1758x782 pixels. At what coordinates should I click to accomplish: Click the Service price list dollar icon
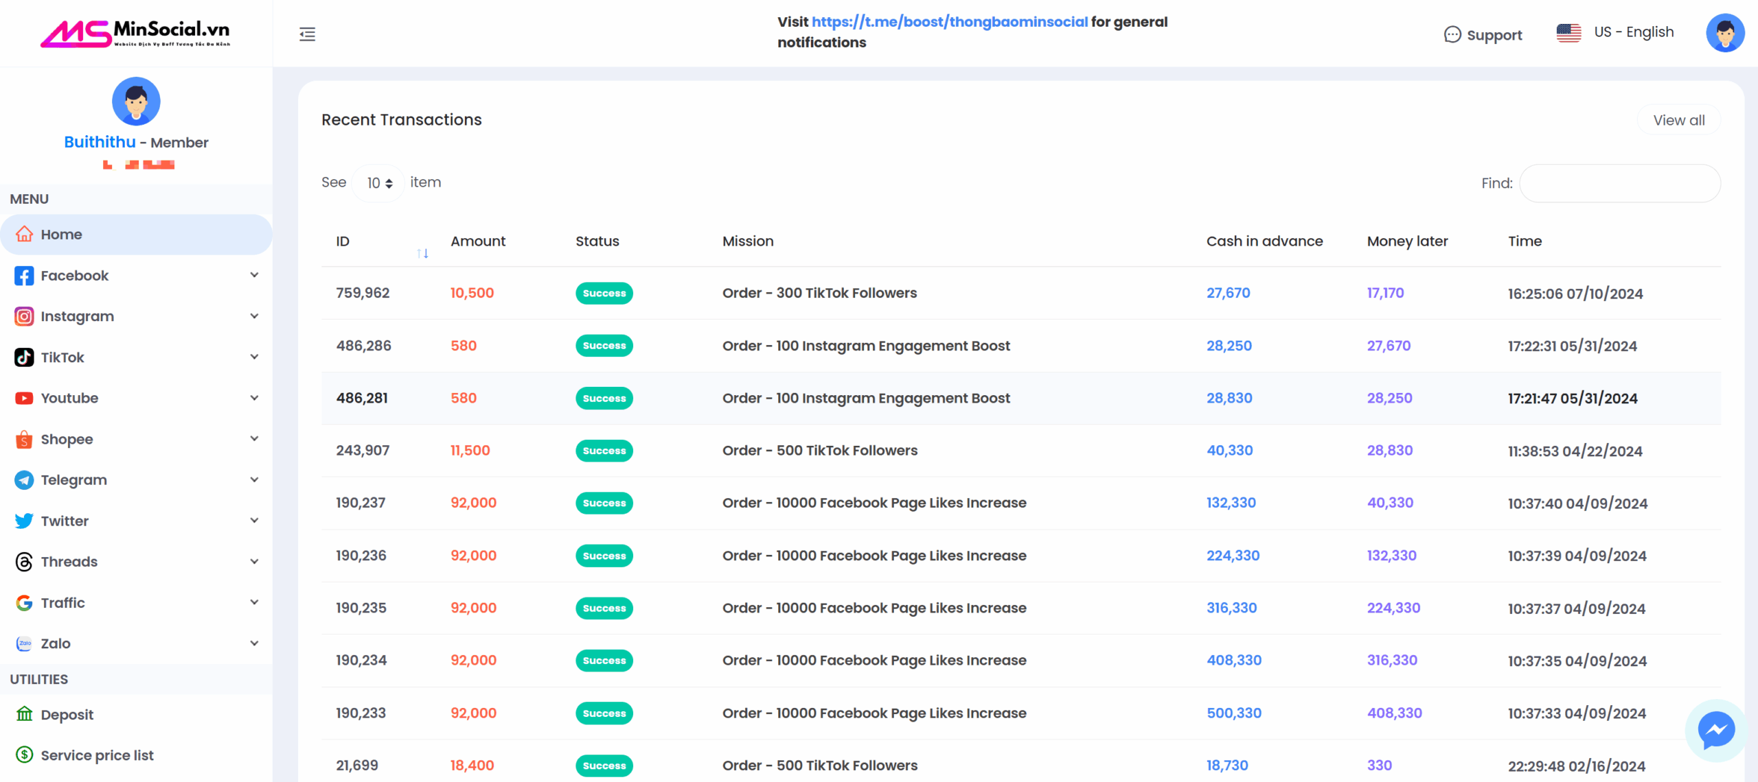coord(24,755)
